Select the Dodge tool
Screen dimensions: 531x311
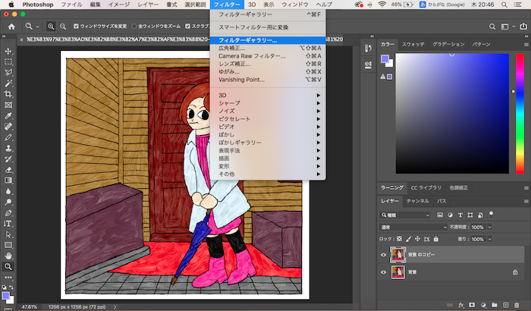(x=8, y=203)
